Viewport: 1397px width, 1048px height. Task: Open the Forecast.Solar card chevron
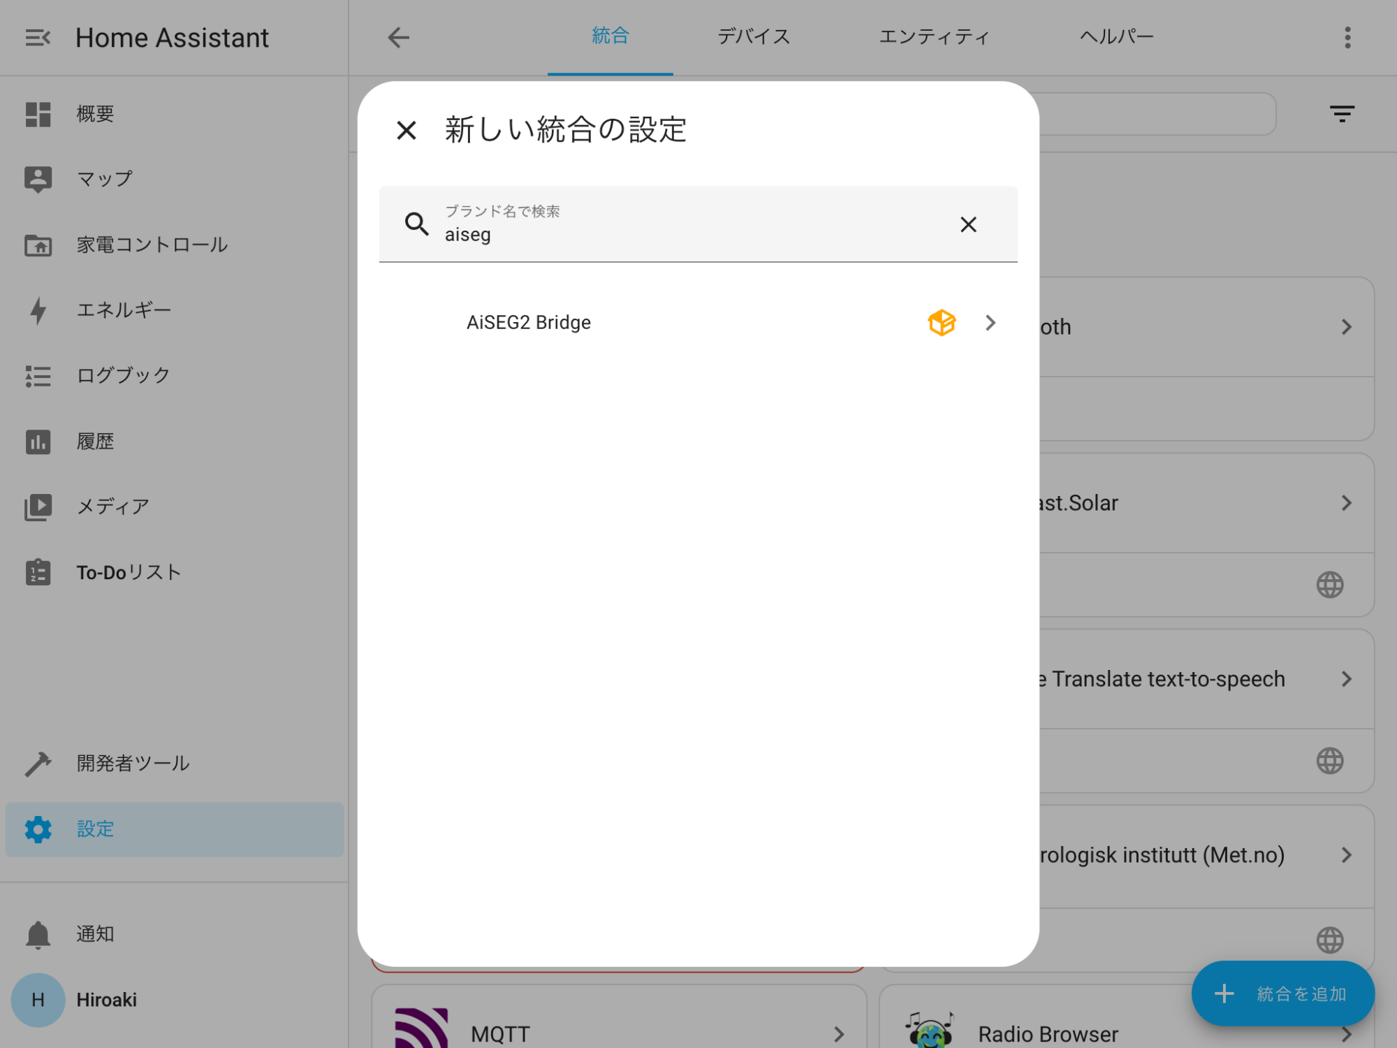coord(1347,503)
